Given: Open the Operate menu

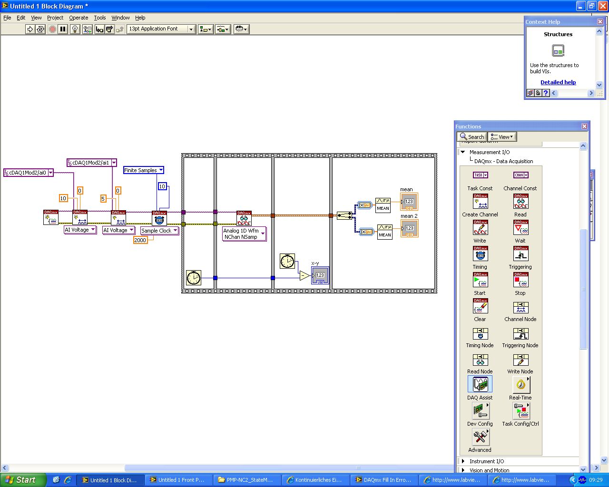Looking at the screenshot, I should (x=79, y=18).
